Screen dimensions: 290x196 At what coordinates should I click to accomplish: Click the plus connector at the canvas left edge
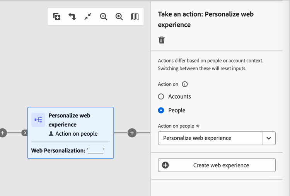[3, 133]
